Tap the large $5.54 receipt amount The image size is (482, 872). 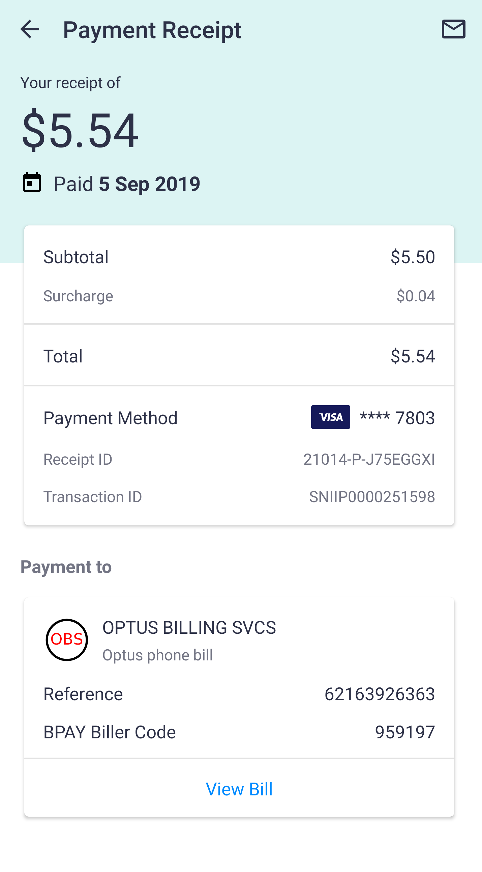[80, 130]
